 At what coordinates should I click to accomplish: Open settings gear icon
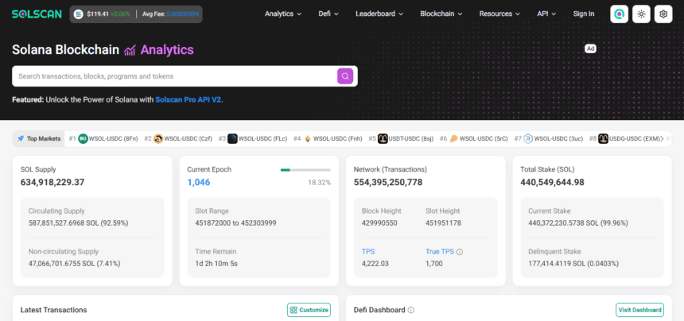[x=663, y=14]
